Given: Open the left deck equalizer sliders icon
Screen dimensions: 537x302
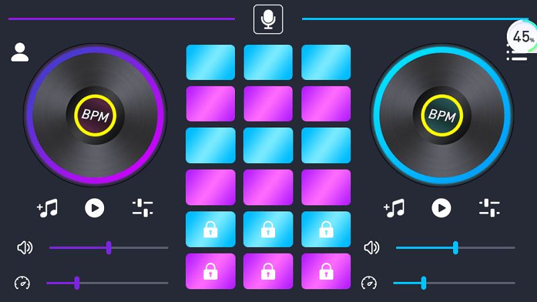Looking at the screenshot, I should click(x=142, y=208).
